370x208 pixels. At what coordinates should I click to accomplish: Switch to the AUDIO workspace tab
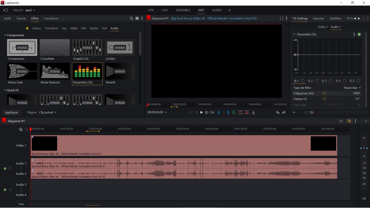click(x=217, y=10)
